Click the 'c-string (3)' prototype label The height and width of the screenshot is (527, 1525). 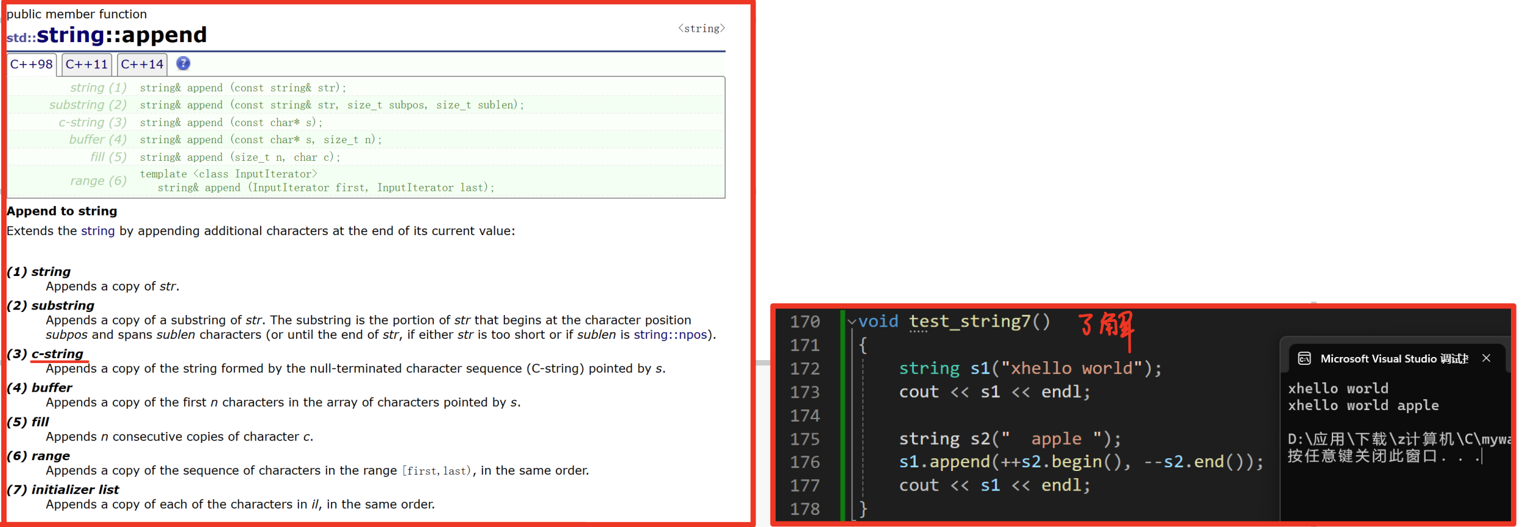[x=93, y=122]
